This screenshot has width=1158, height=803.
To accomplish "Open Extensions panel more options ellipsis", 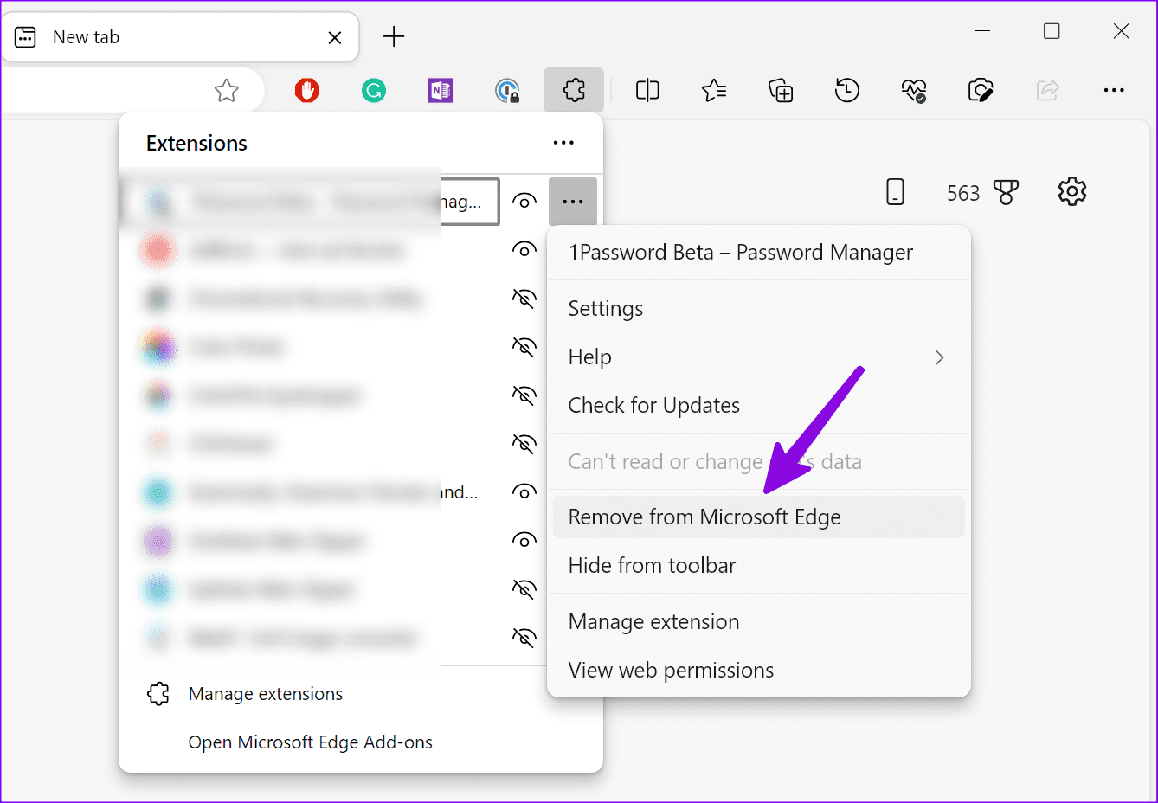I will pos(563,143).
